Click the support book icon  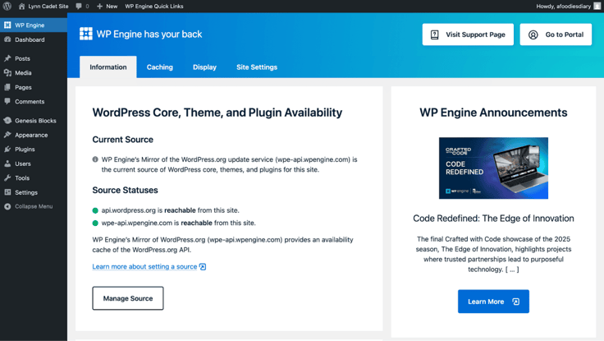(x=434, y=35)
